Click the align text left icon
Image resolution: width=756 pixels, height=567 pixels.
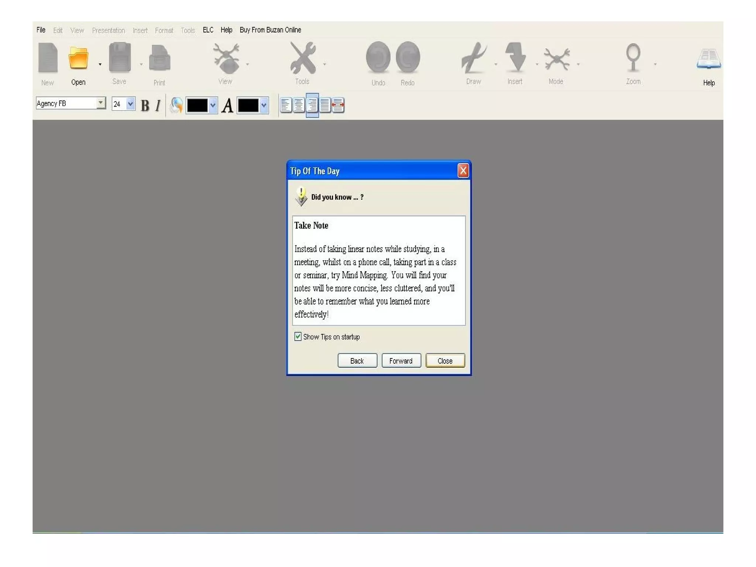[x=286, y=105]
